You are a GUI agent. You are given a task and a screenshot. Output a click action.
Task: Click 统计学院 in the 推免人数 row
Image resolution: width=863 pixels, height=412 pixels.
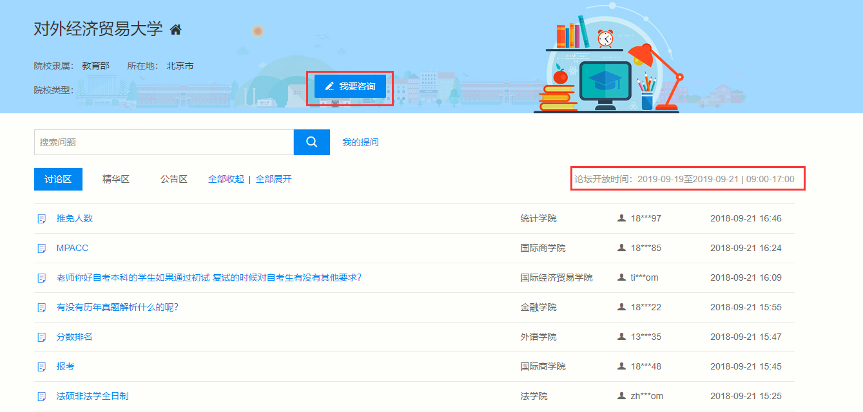tap(538, 218)
